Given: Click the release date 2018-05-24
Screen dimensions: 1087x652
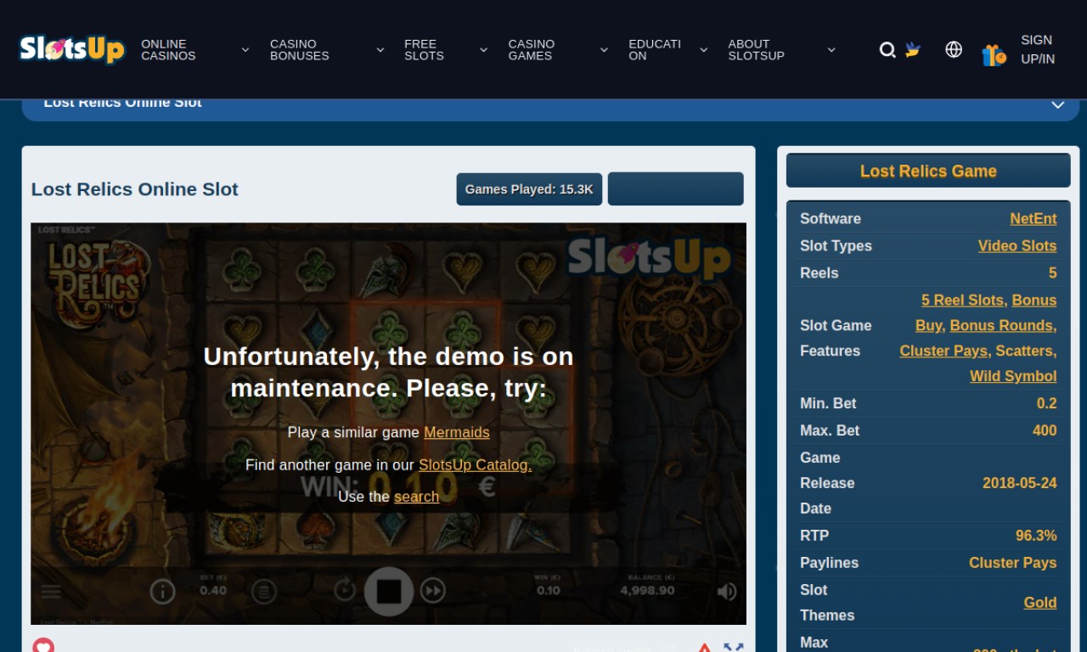Looking at the screenshot, I should click(1020, 483).
